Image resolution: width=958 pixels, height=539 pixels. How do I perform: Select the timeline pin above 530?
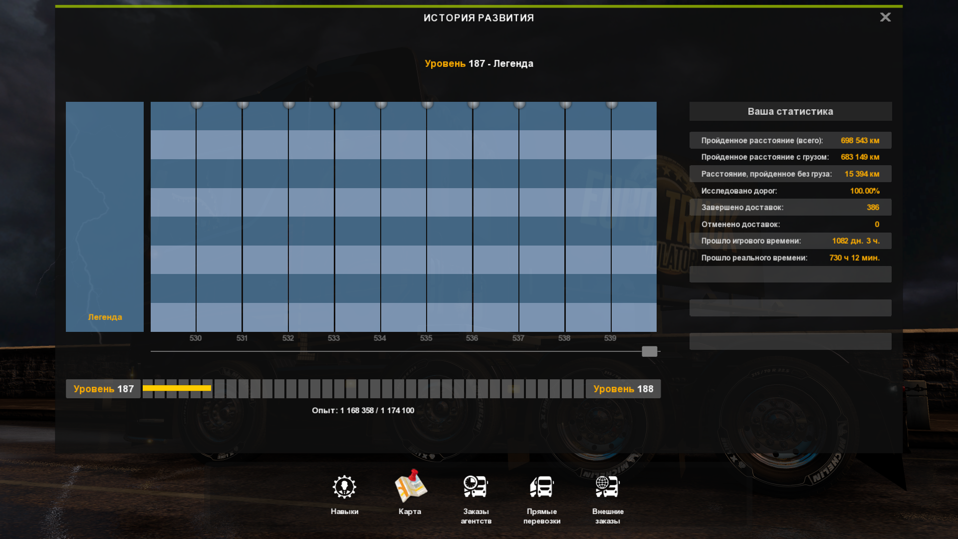click(x=197, y=104)
